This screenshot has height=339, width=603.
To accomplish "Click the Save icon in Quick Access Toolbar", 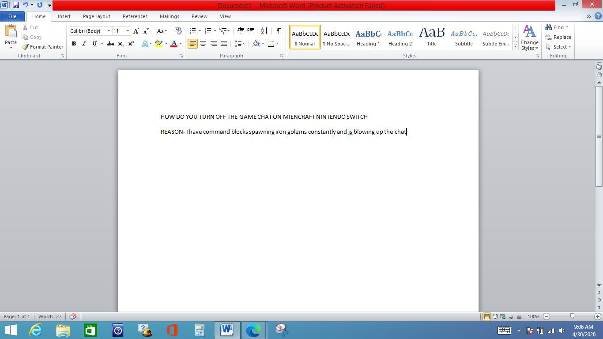I will tap(15, 5).
